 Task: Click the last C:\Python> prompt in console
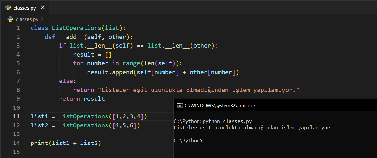[188, 141]
